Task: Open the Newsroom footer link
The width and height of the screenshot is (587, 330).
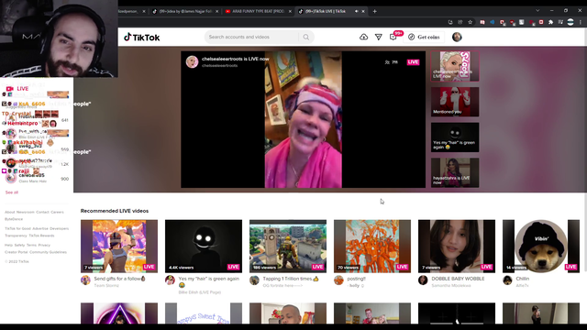Action: 26,212
